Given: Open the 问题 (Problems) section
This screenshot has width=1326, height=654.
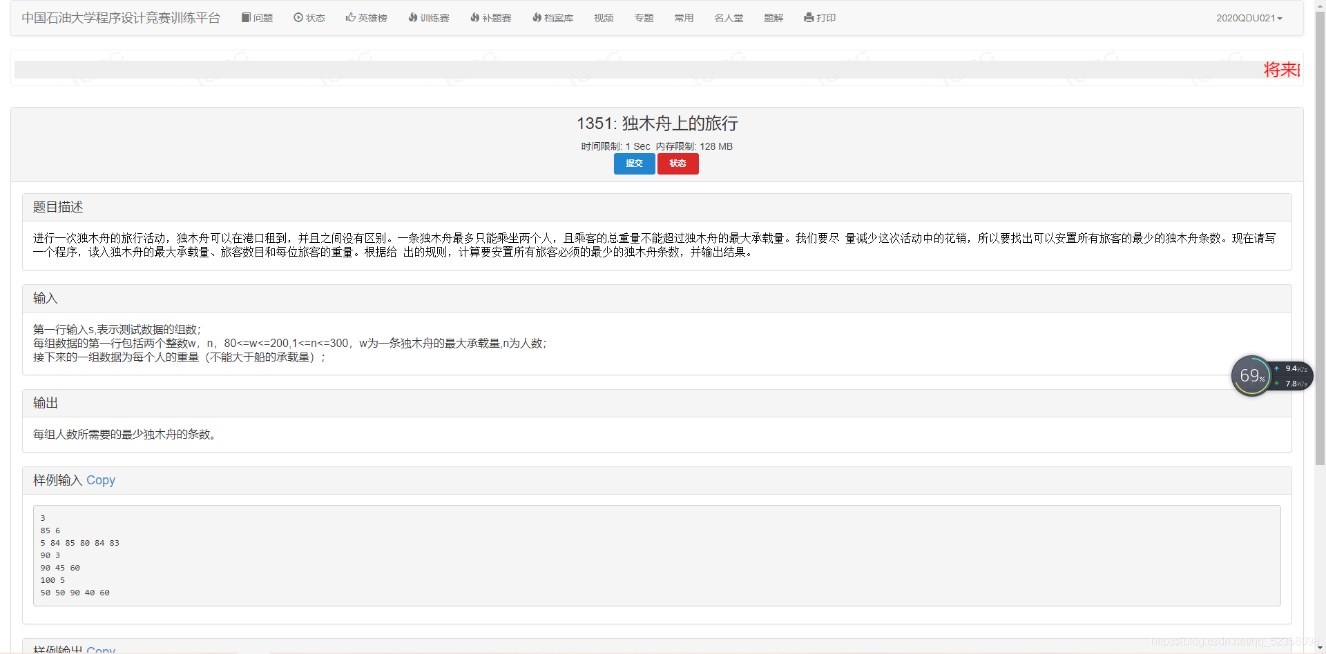Looking at the screenshot, I should tap(257, 17).
